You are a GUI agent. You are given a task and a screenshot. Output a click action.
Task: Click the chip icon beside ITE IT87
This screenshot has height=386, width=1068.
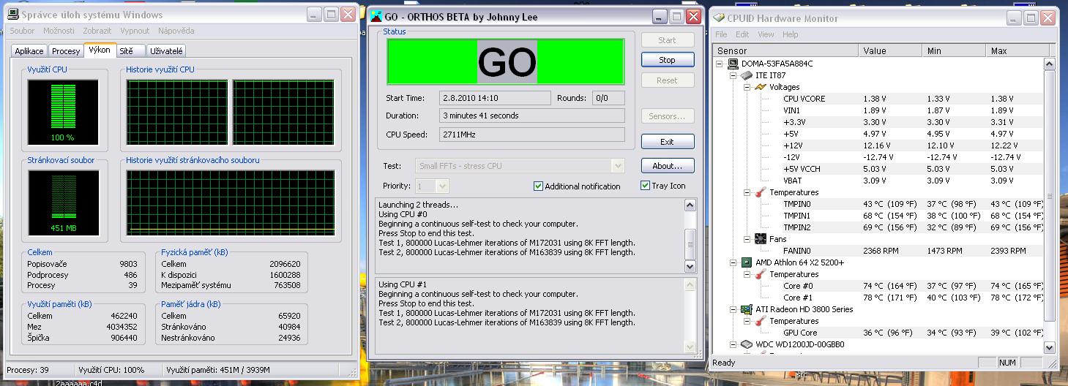[747, 75]
